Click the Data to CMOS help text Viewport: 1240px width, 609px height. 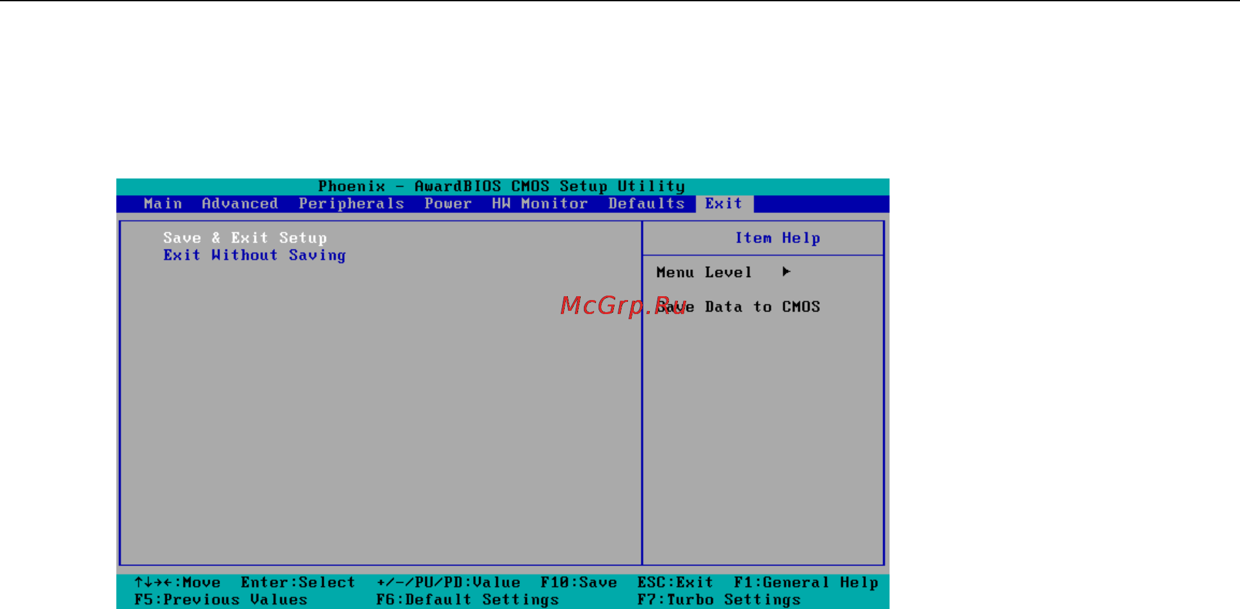pyautogui.click(x=762, y=307)
